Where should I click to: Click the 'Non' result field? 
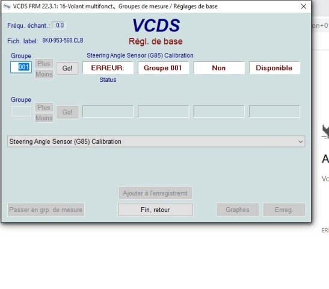pyautogui.click(x=219, y=68)
